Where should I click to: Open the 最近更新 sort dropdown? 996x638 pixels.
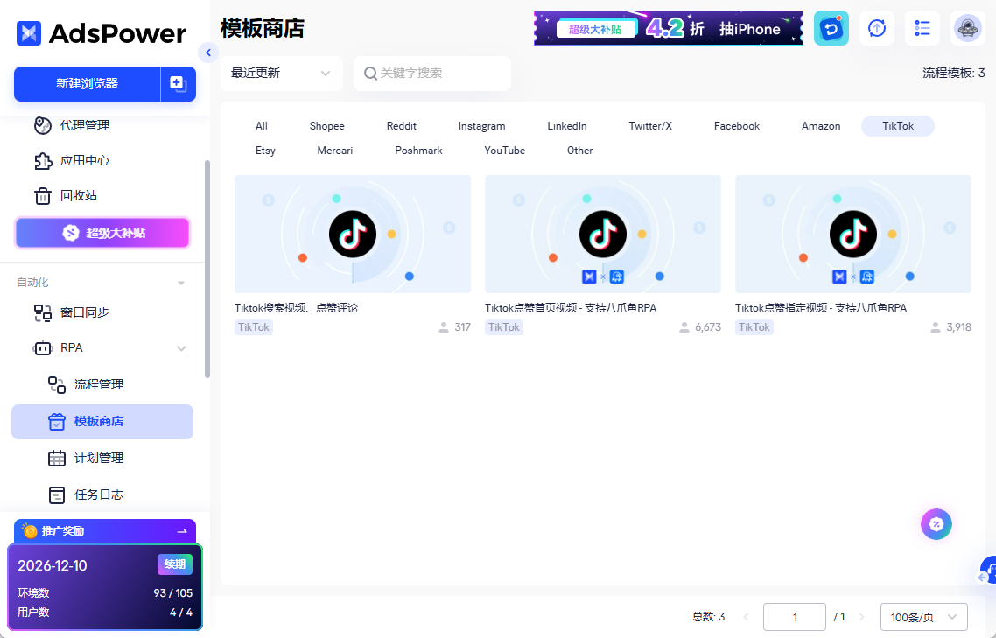[281, 74]
